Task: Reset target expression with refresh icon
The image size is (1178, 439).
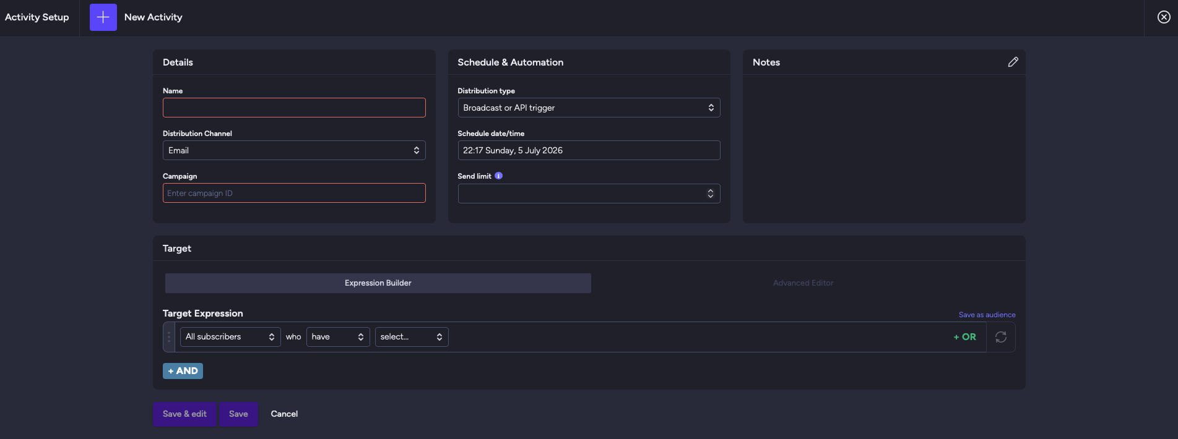Action: pyautogui.click(x=1001, y=337)
